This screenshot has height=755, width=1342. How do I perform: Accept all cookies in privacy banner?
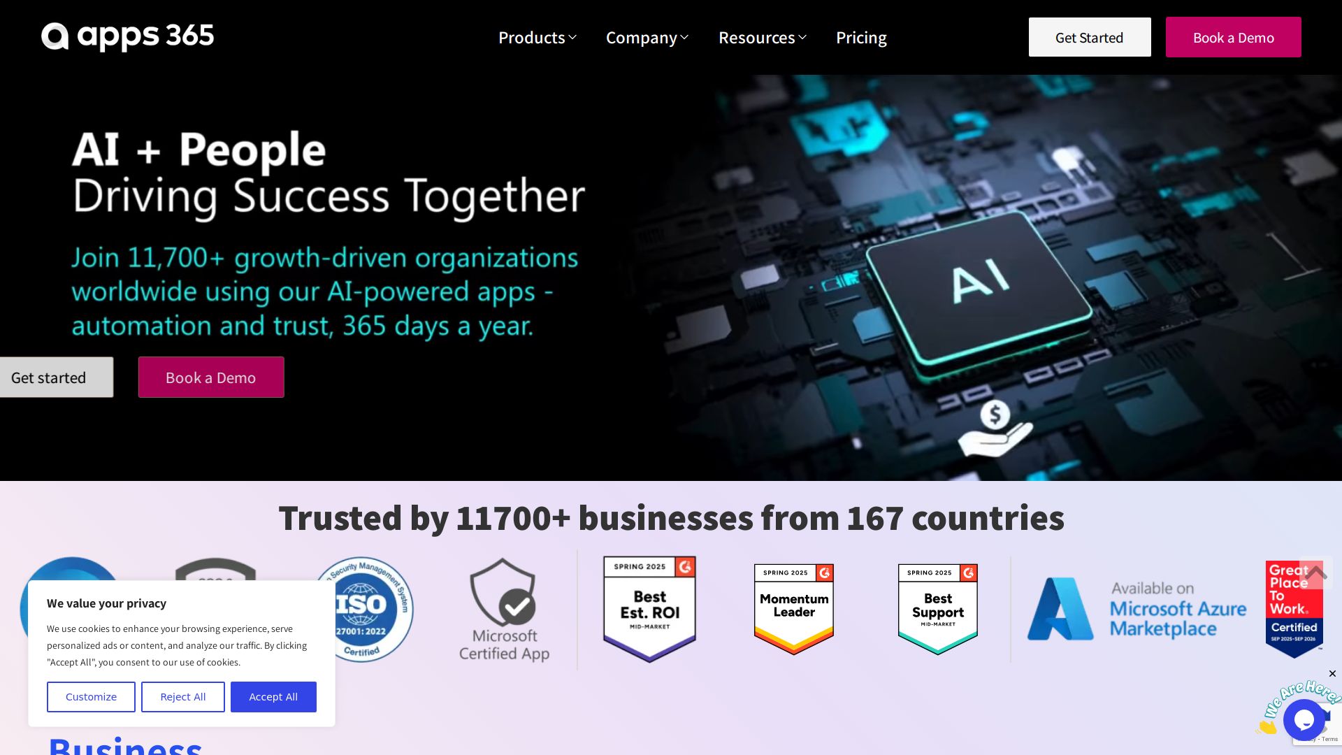point(273,697)
